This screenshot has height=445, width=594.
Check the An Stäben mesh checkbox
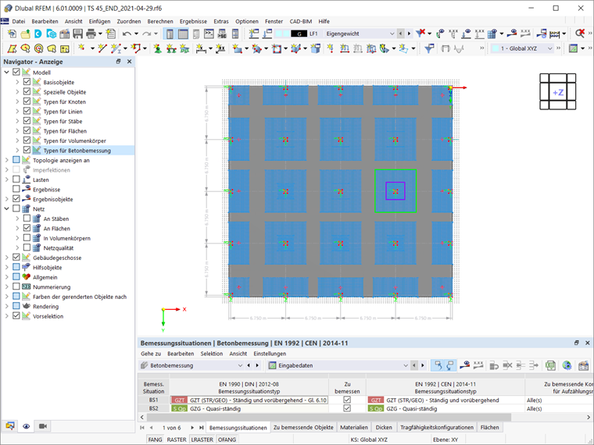pyautogui.click(x=27, y=219)
